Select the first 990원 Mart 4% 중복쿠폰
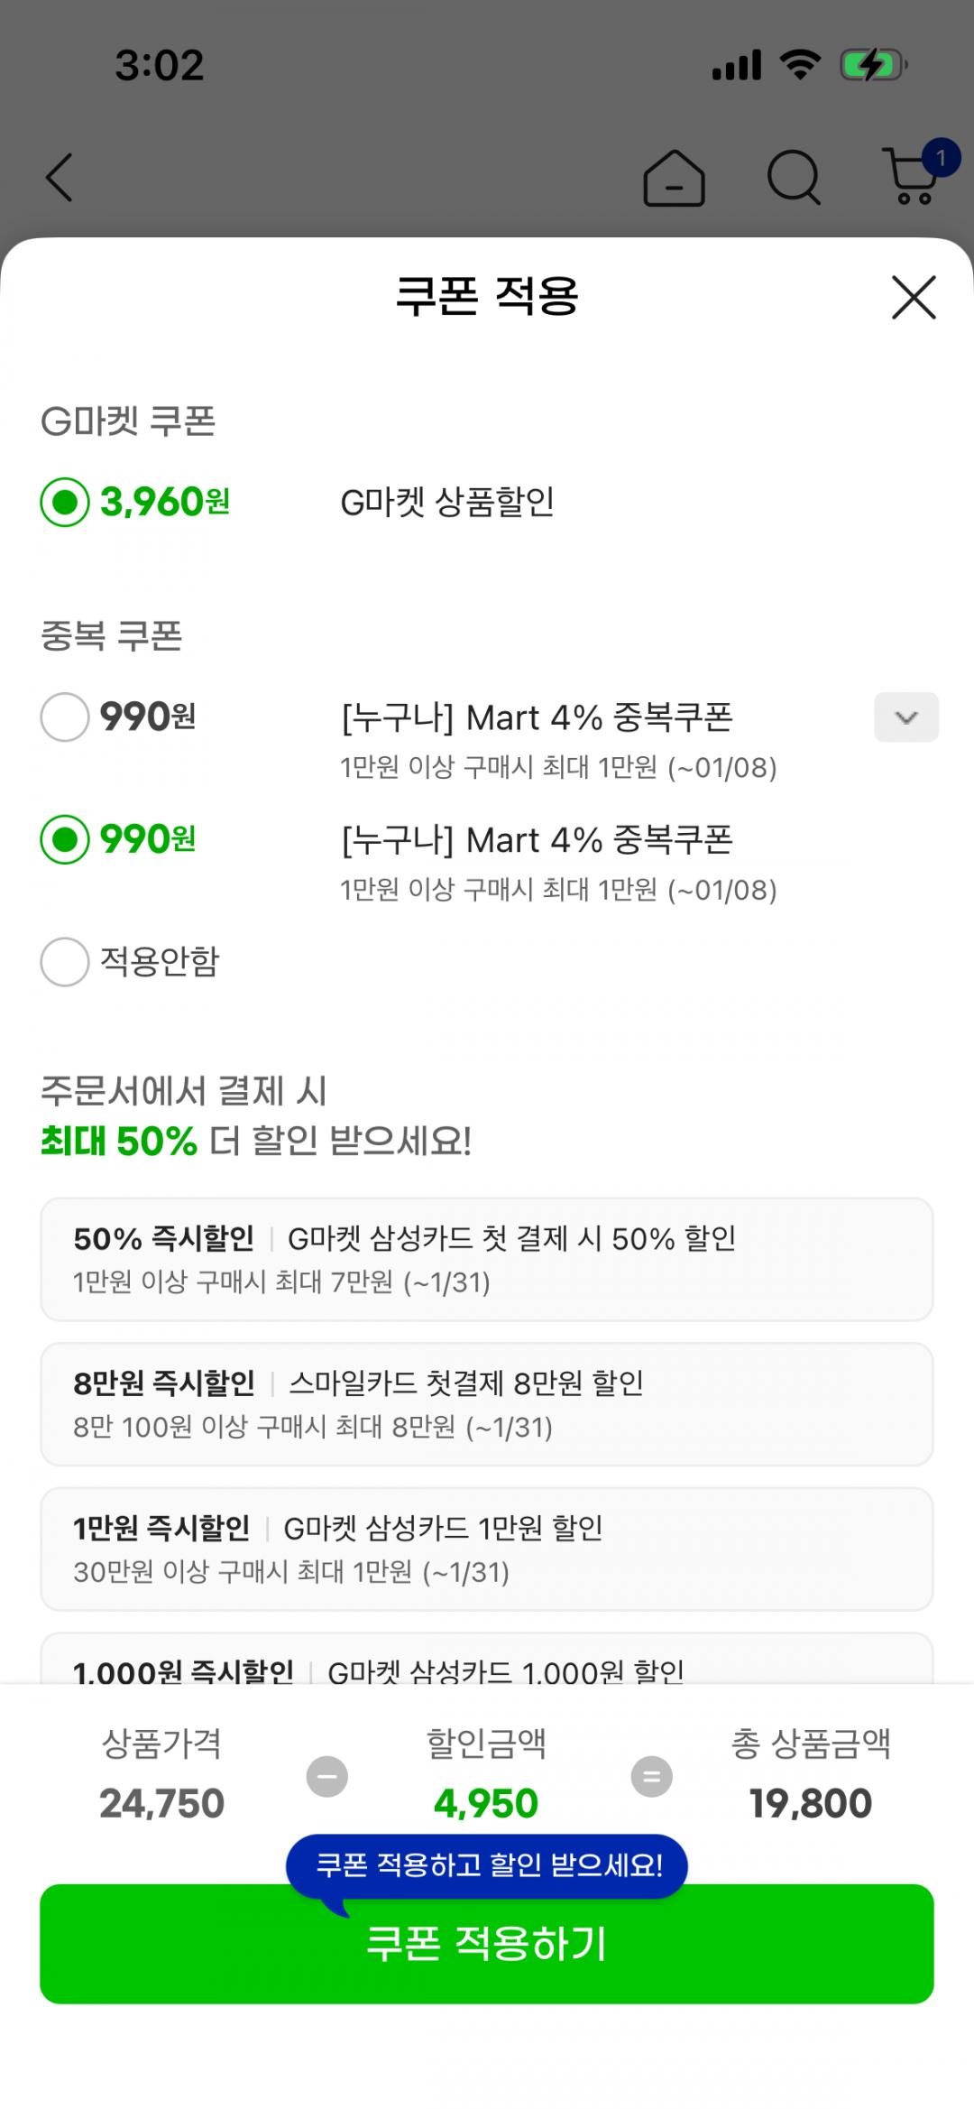Viewport: 974px width, 2109px height. 65,717
